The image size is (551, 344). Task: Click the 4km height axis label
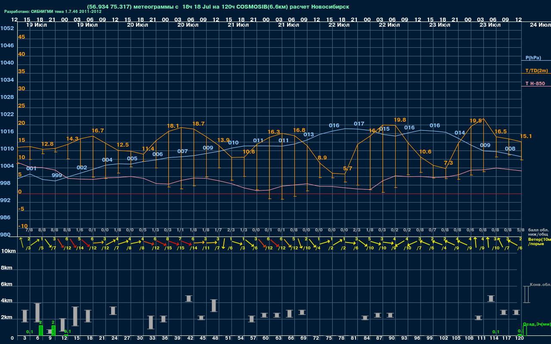point(7,301)
